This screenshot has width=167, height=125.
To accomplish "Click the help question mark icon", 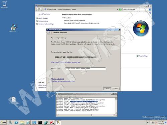I will [x=150, y=13].
